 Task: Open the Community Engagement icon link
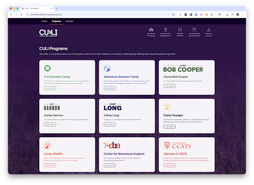[x=165, y=32]
